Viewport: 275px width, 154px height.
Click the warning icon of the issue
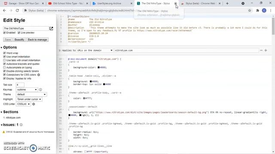coord(3,132)
